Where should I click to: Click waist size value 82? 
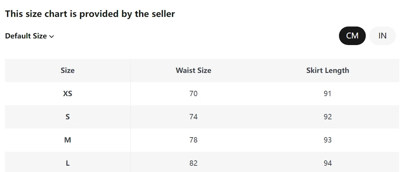tap(194, 163)
